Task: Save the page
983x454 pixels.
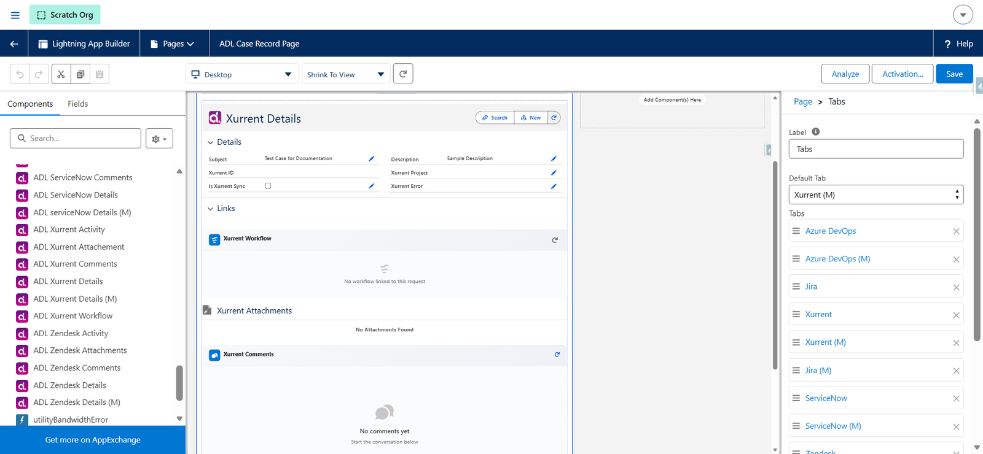Action: [x=954, y=74]
